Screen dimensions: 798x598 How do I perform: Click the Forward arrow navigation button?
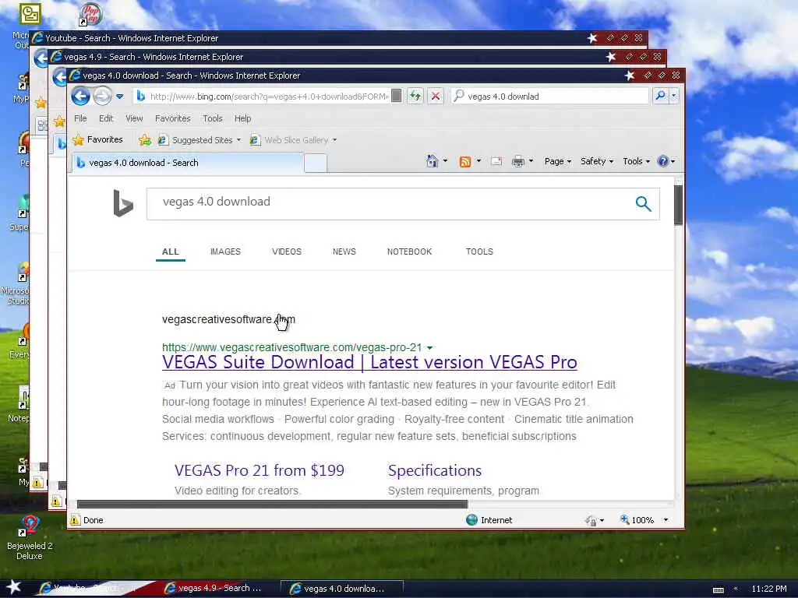(102, 96)
